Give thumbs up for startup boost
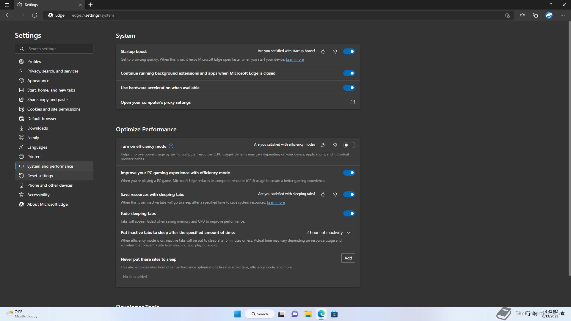This screenshot has height=321, width=571. click(x=323, y=51)
